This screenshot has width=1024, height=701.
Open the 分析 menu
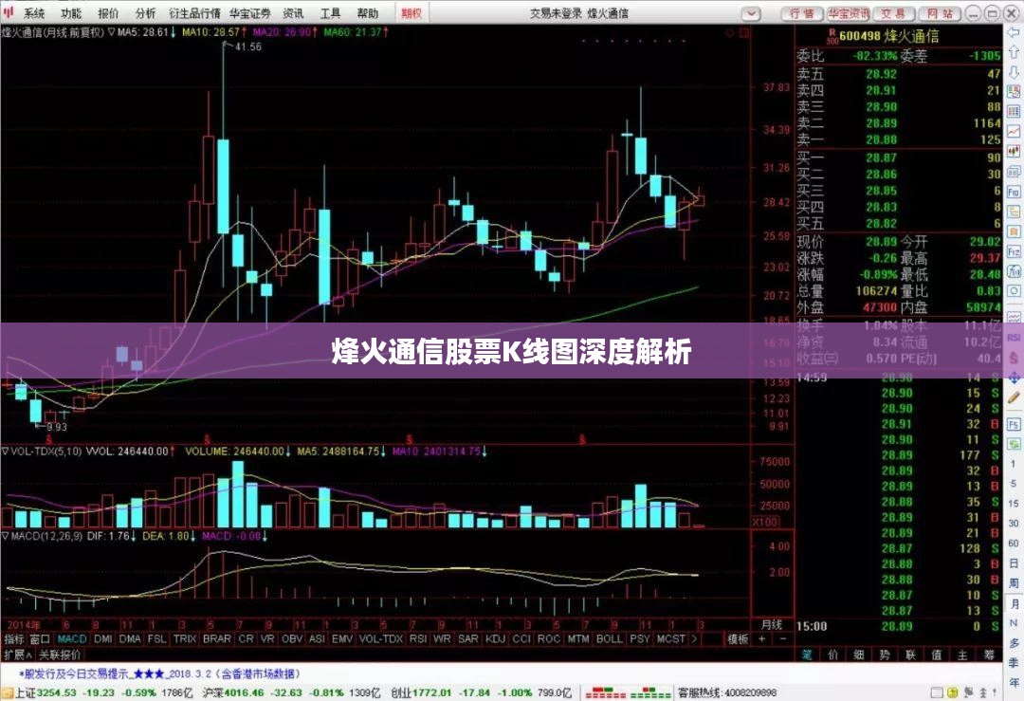tap(146, 13)
